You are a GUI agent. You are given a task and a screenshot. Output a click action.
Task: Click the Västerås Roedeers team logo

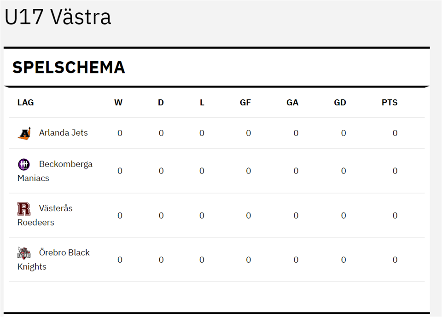coord(24,209)
